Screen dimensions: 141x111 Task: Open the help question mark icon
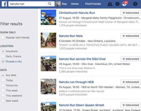pyautogui.click(x=135, y=4)
